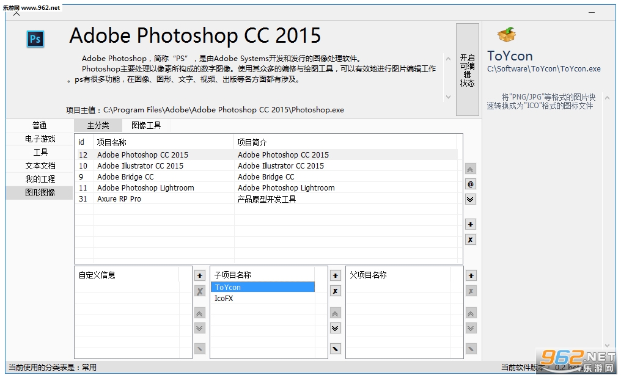
Task: Add a new parent item to 父项目名称 list
Action: click(471, 275)
